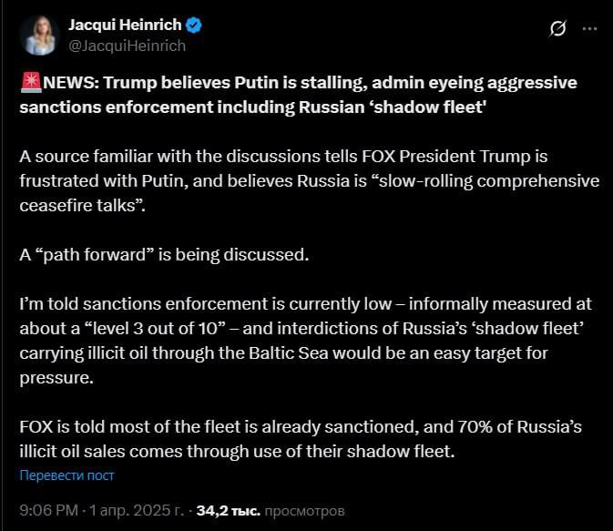Click the просмотров views label

pos(305,510)
